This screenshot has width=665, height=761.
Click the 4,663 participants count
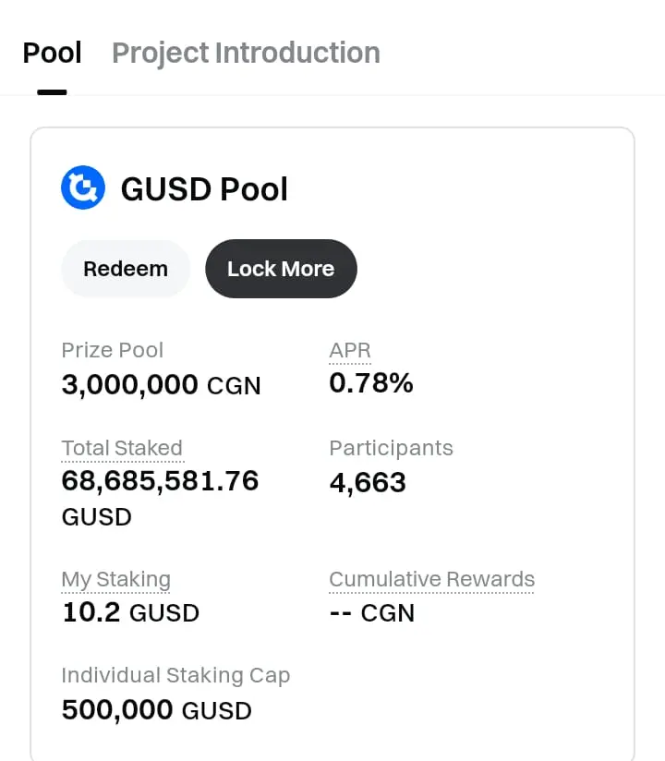(368, 482)
